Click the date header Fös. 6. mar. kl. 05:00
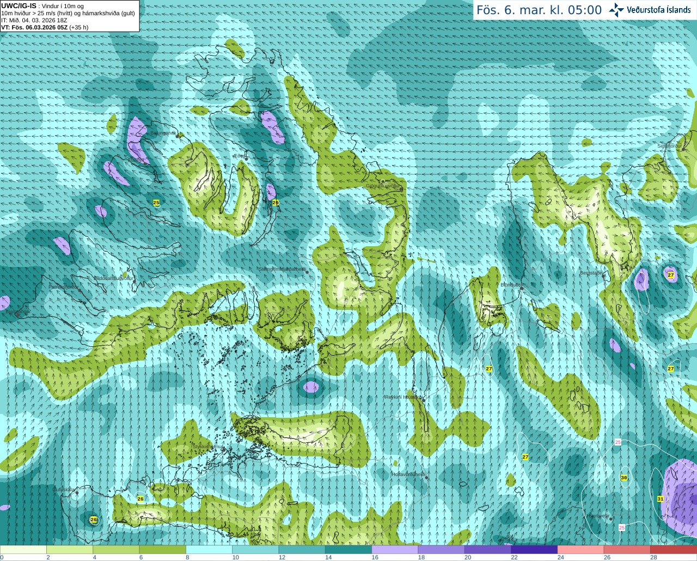 tap(539, 10)
